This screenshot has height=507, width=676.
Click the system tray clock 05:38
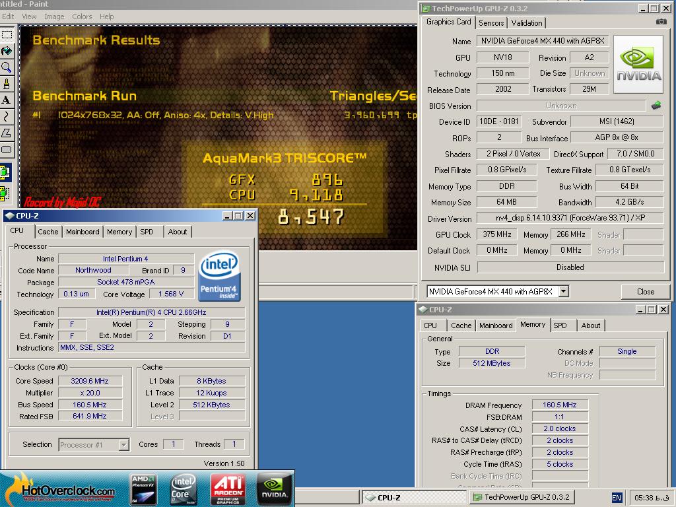(652, 498)
